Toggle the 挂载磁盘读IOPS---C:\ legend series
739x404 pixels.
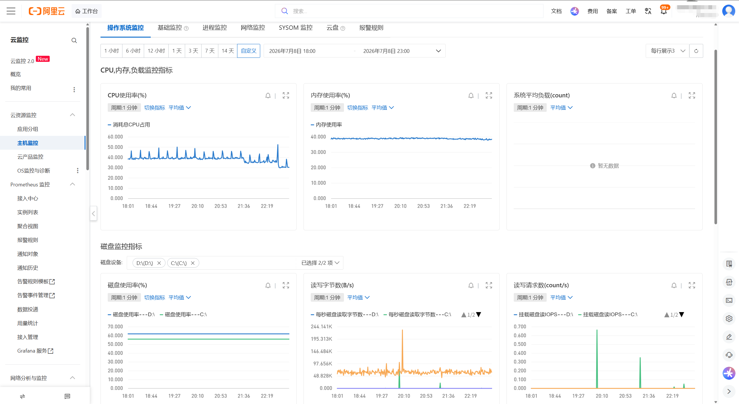pyautogui.click(x=608, y=314)
